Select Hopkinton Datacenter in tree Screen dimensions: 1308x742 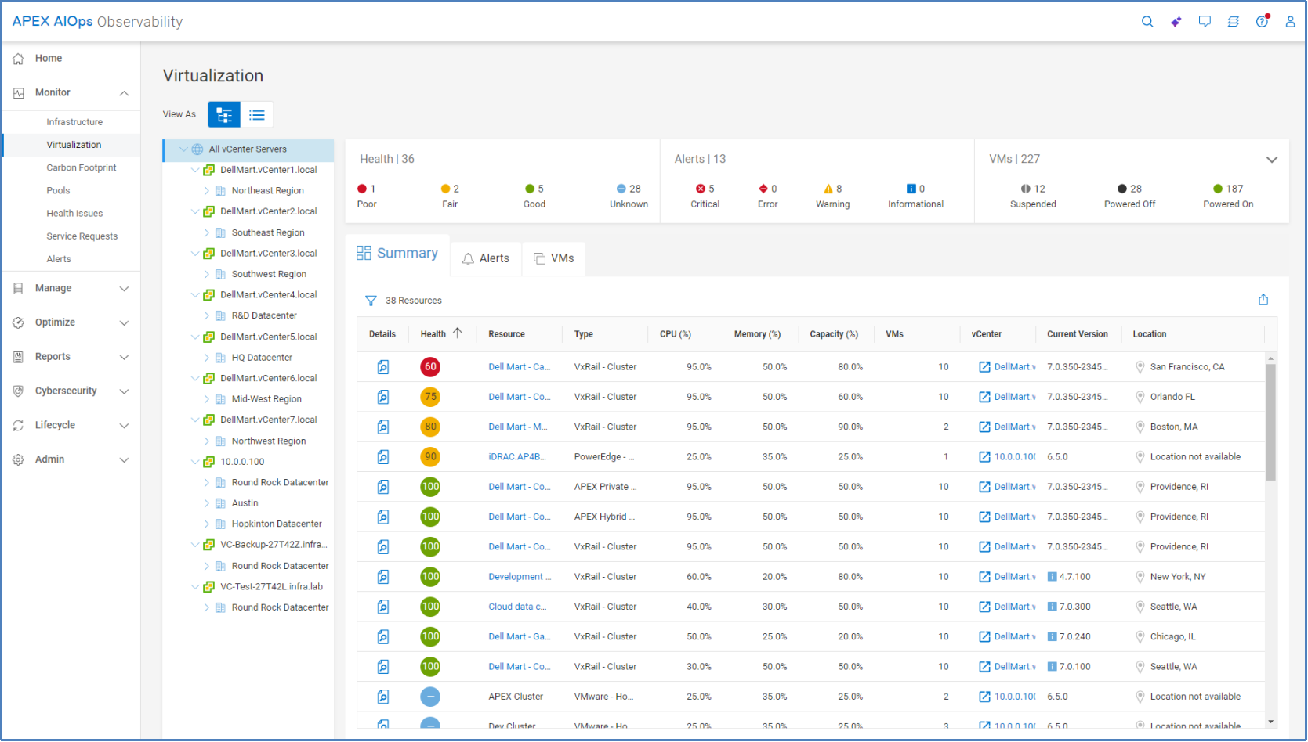(x=277, y=524)
